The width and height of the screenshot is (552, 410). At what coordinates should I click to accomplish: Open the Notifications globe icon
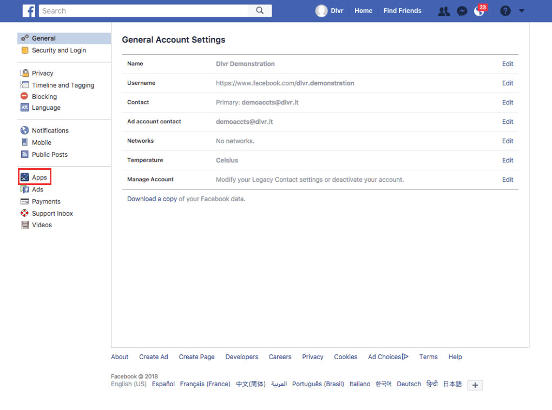coord(479,11)
